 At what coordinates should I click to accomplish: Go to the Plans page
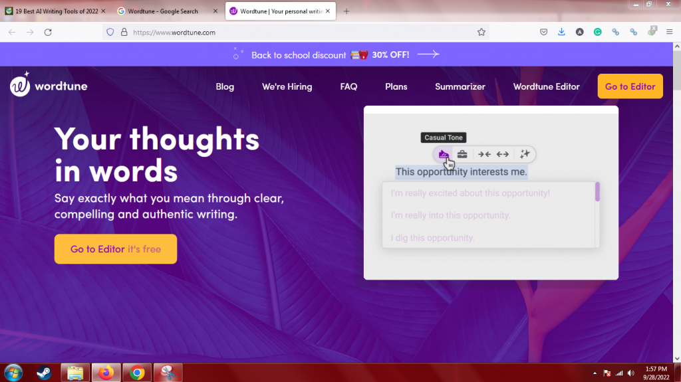click(x=396, y=86)
